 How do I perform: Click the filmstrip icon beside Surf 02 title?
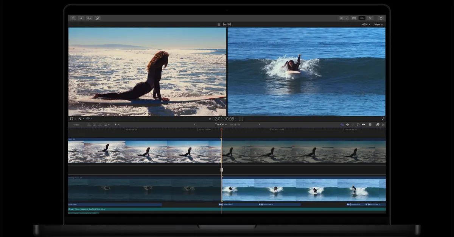[219, 25]
